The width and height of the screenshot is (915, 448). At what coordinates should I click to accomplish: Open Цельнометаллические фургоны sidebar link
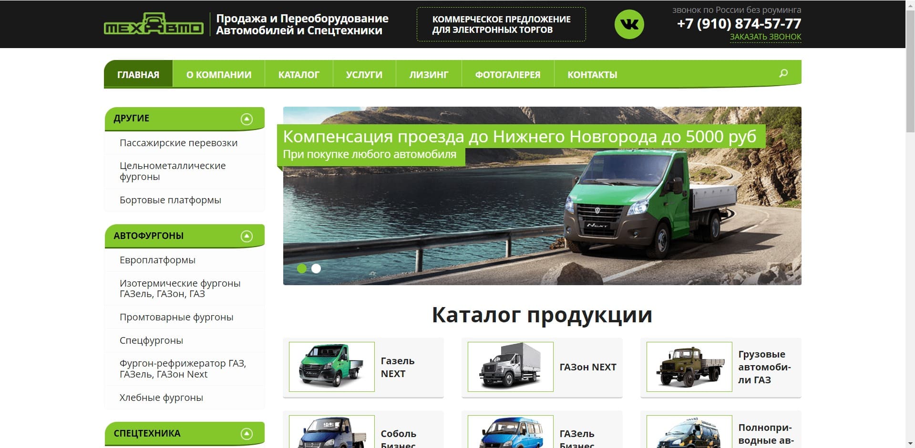[x=173, y=171]
